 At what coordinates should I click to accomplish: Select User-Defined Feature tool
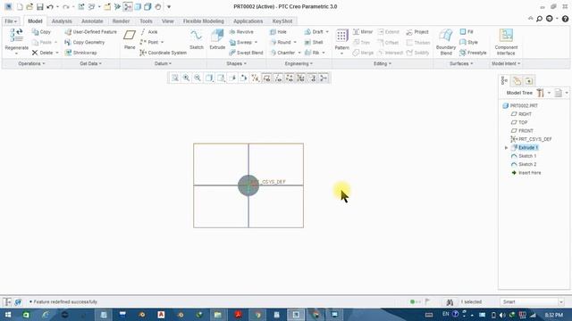point(91,32)
